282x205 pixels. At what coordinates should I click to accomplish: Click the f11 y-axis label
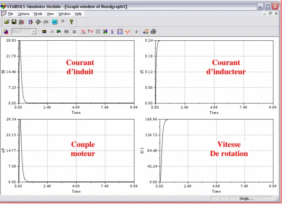click(143, 150)
